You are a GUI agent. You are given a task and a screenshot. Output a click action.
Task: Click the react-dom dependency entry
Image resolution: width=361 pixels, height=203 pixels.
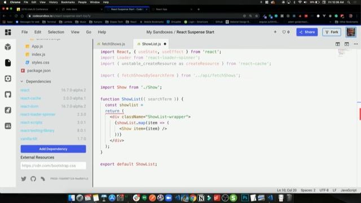point(53,106)
